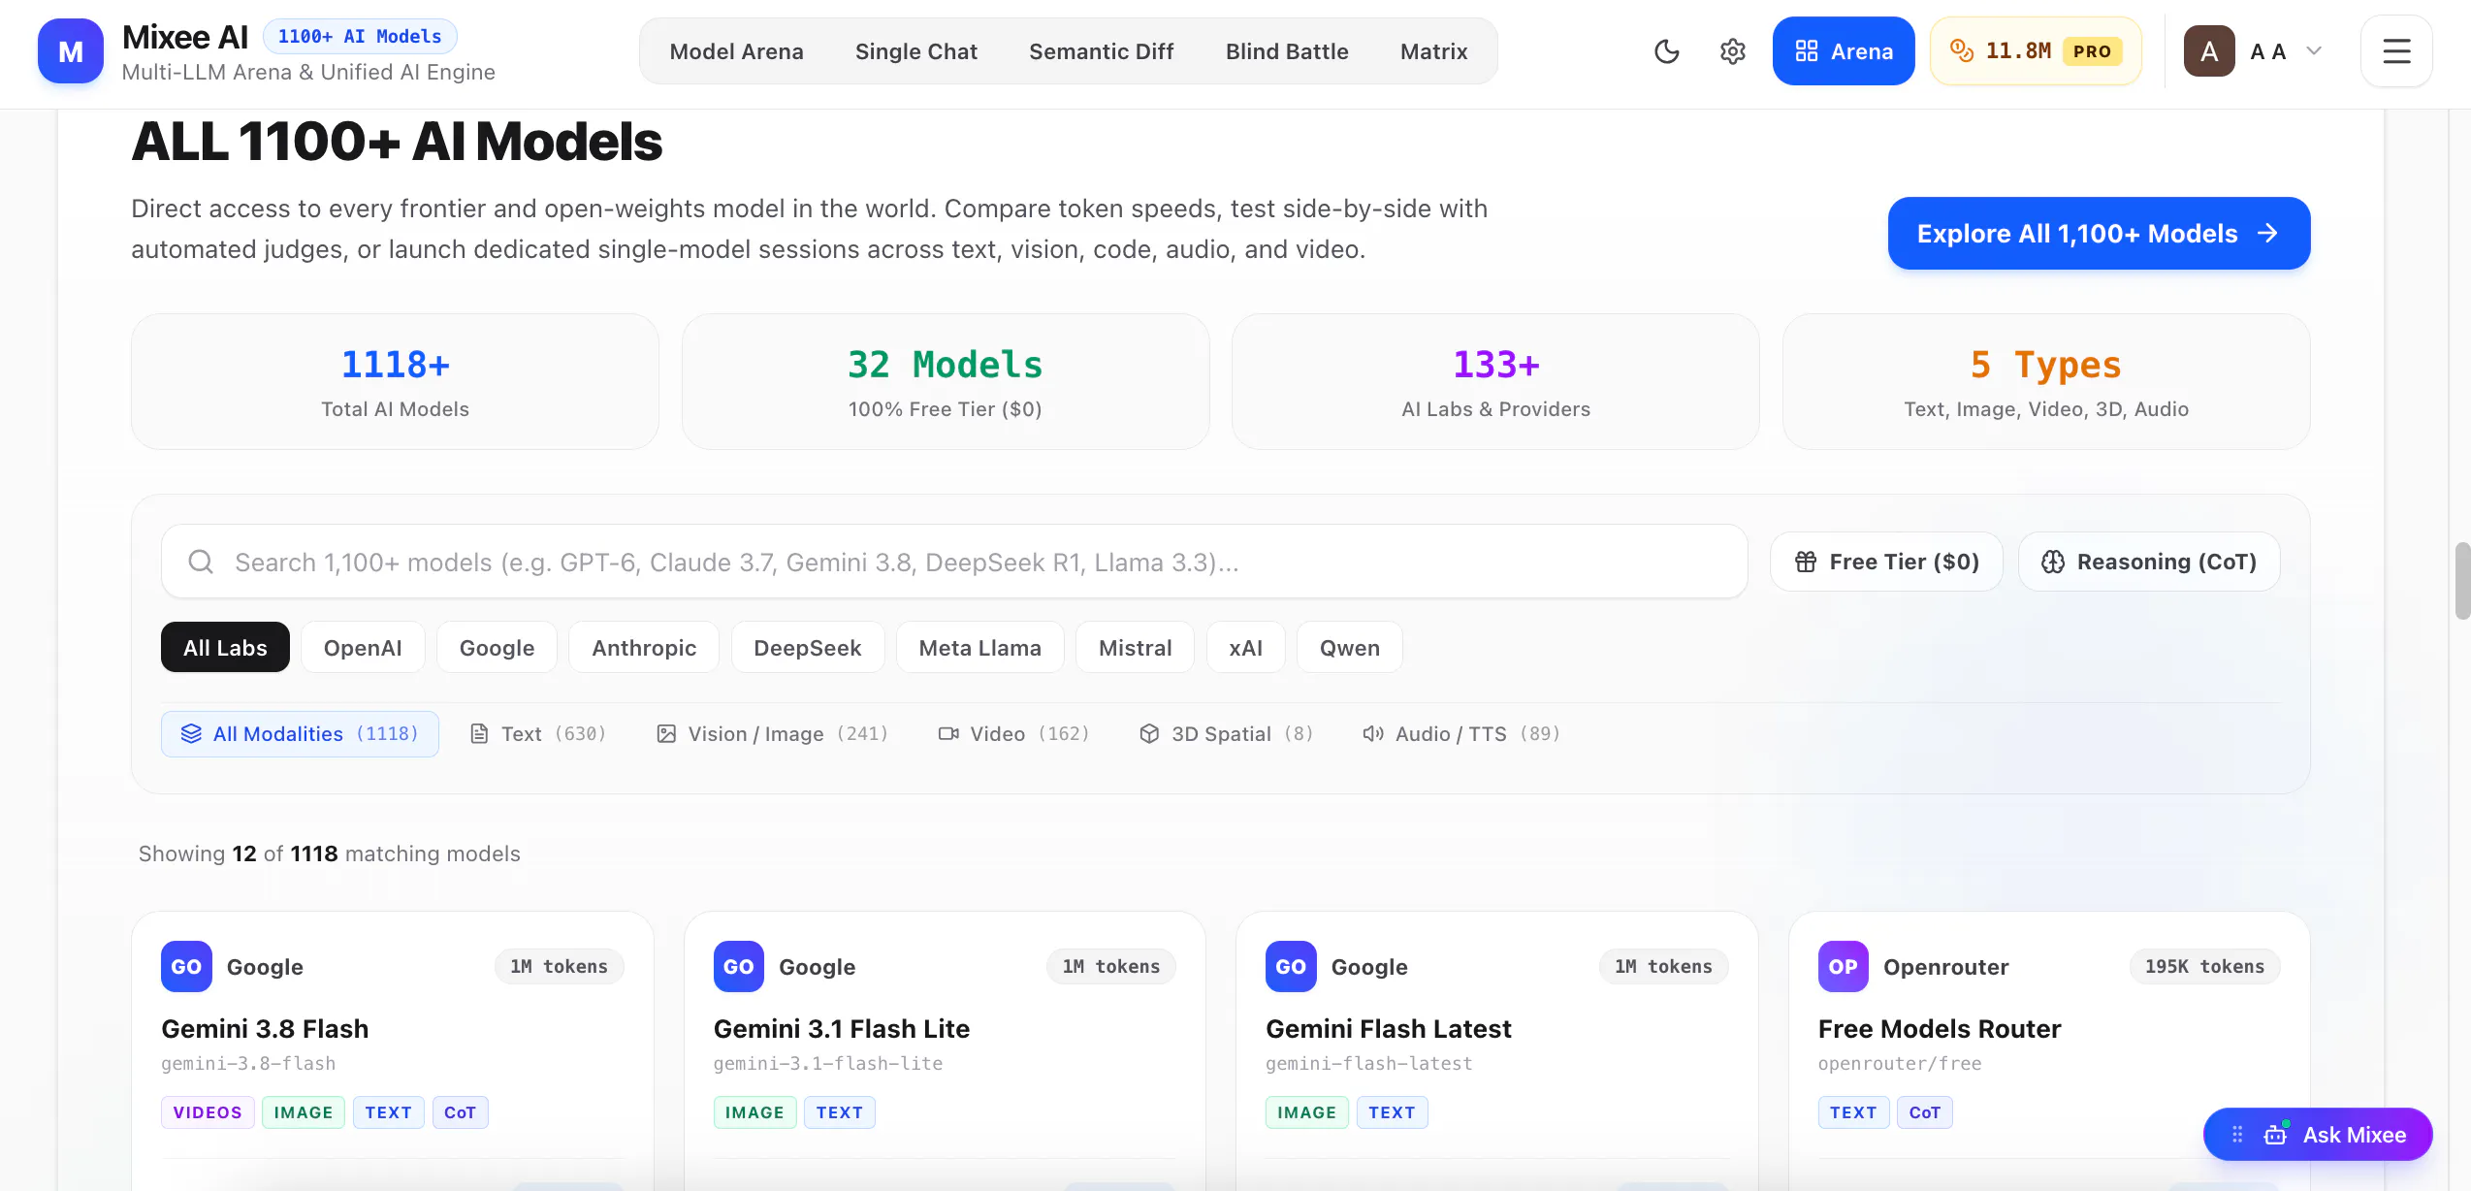Open the Semantic Diff tab
The image size is (2471, 1191).
(1102, 51)
